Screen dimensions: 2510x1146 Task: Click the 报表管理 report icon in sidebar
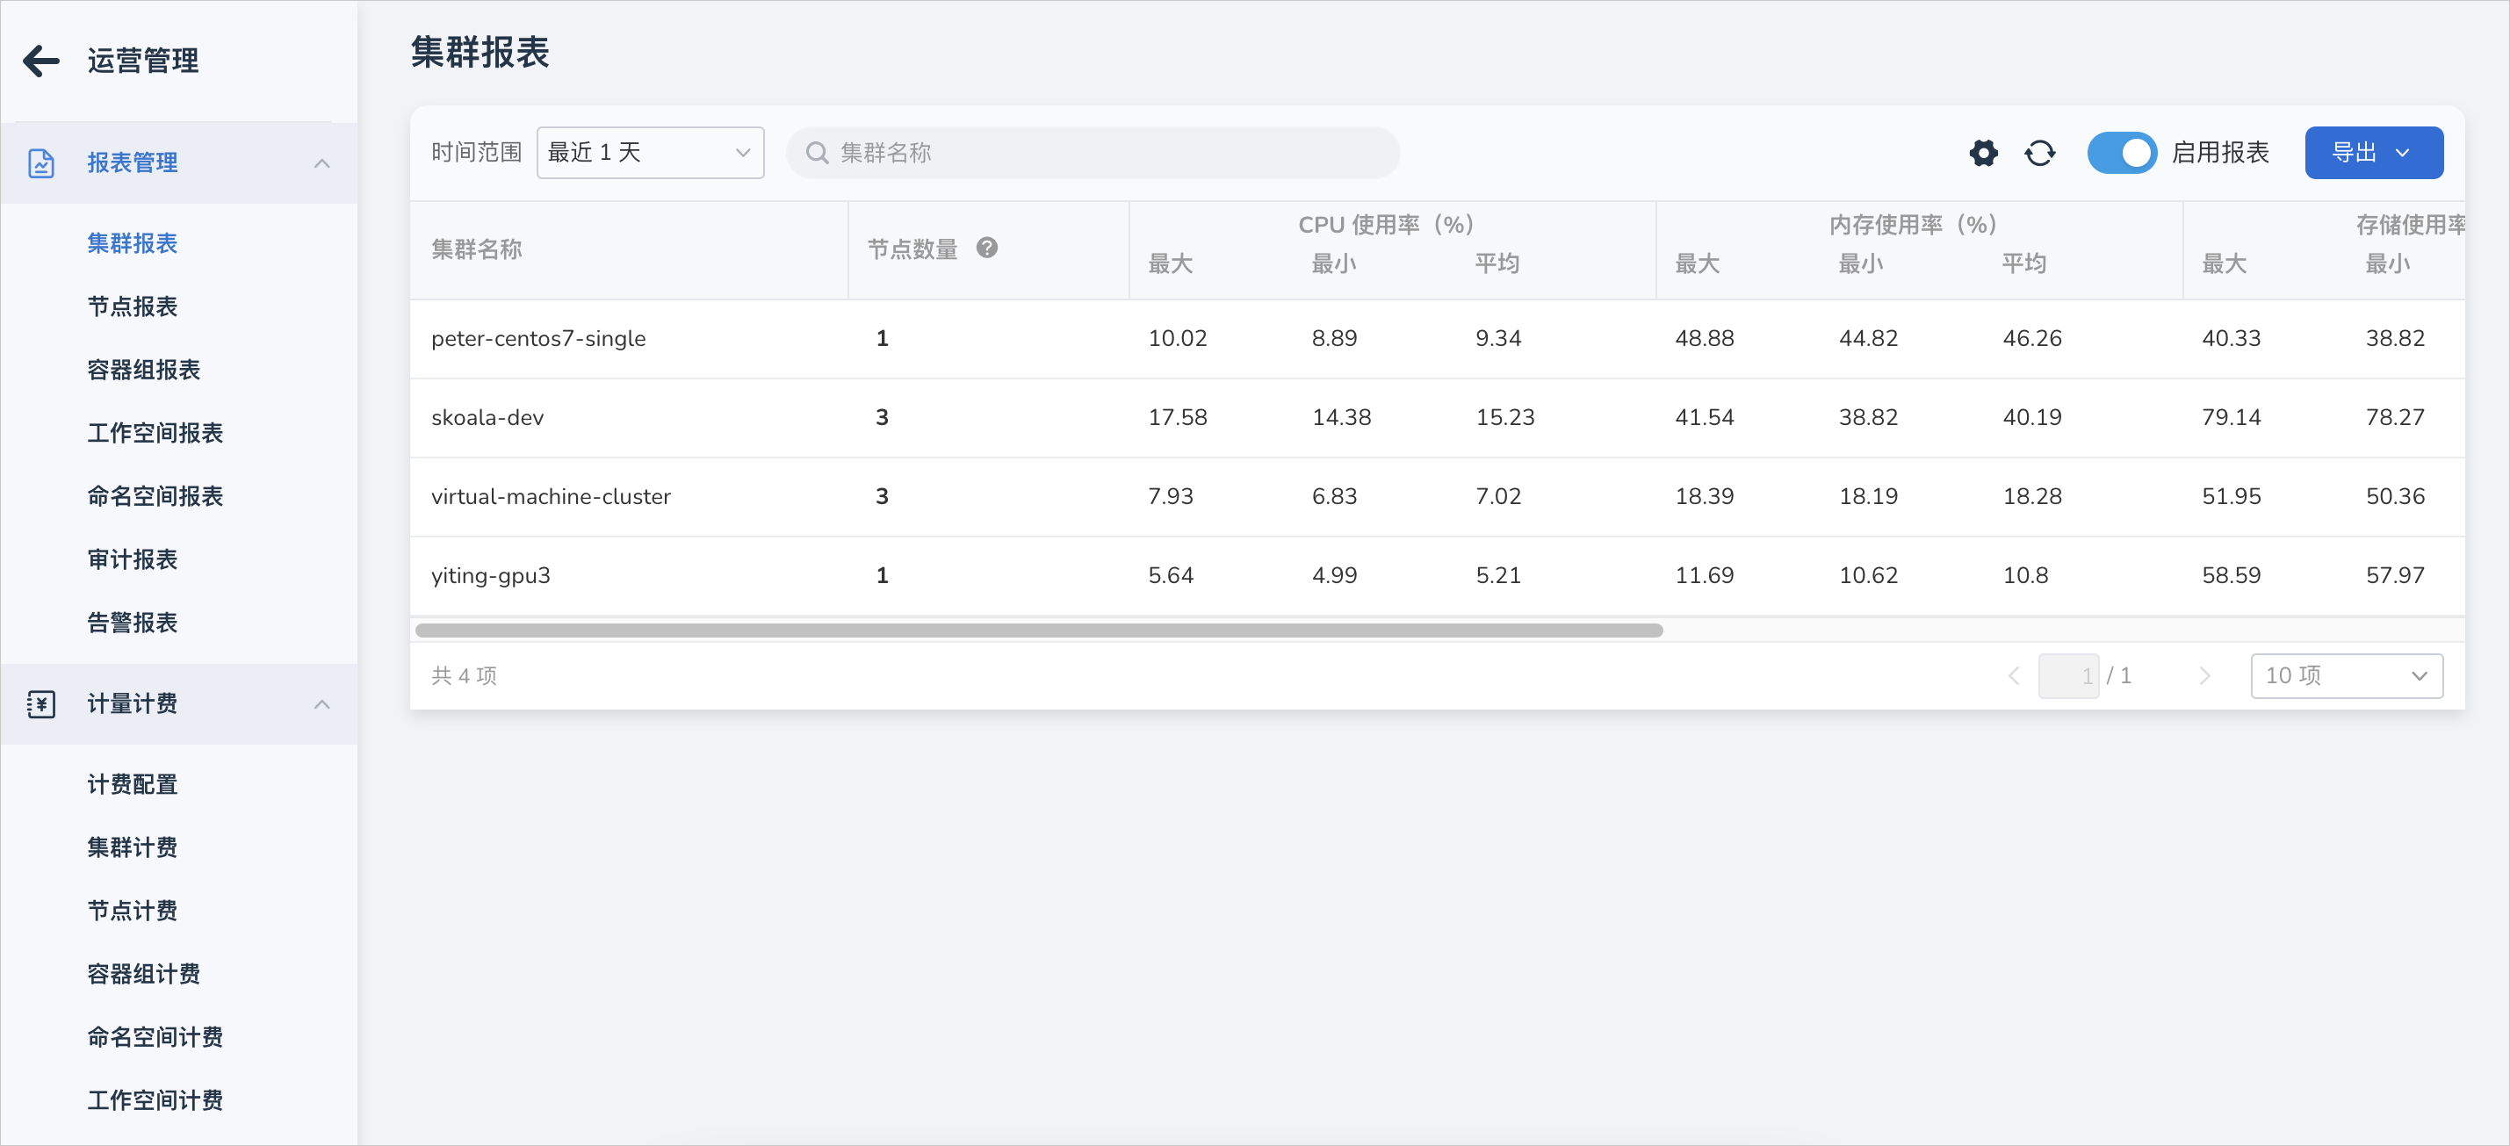(41, 162)
